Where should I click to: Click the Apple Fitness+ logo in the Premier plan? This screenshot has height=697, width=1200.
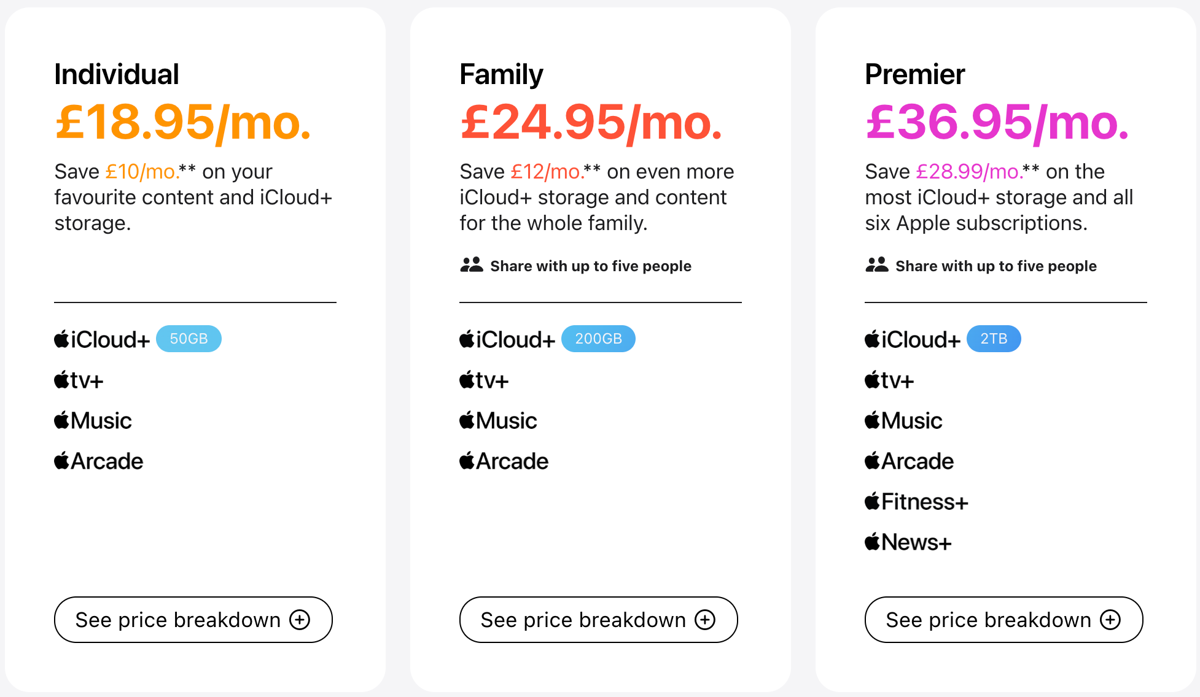click(916, 502)
